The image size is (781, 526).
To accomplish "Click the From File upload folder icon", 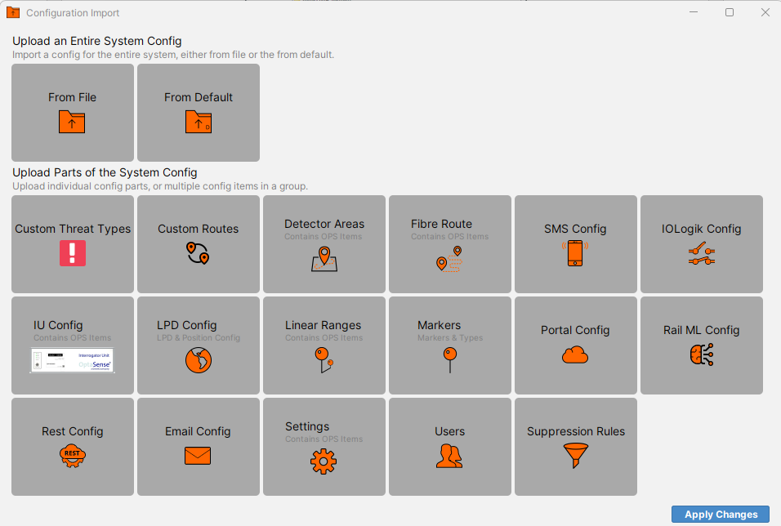I will [x=72, y=122].
